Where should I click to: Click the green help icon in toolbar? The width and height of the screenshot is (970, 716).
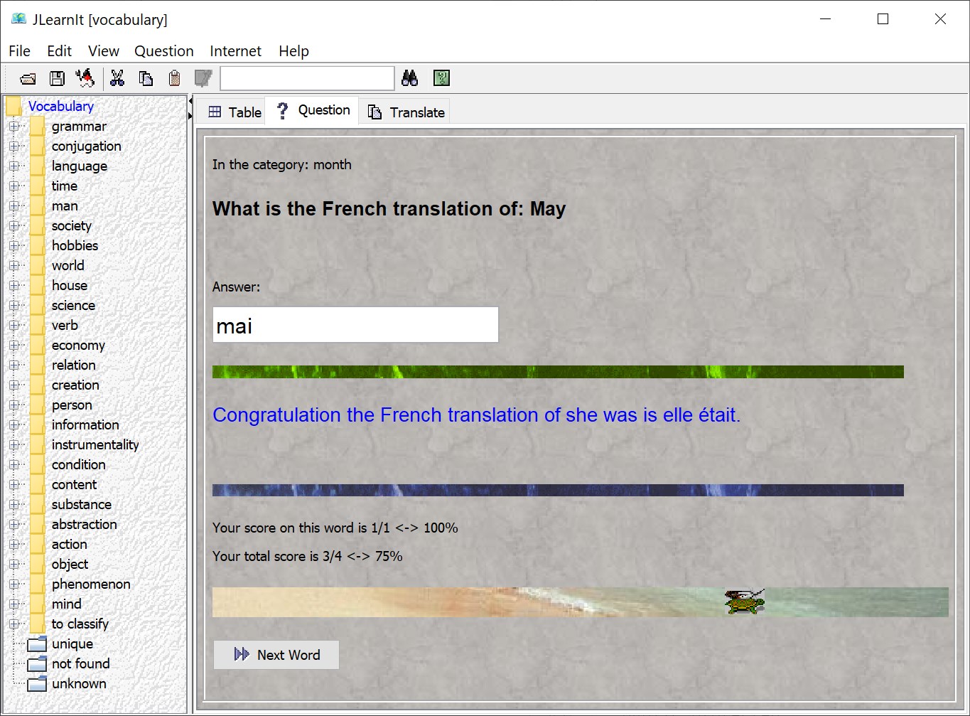pos(441,78)
